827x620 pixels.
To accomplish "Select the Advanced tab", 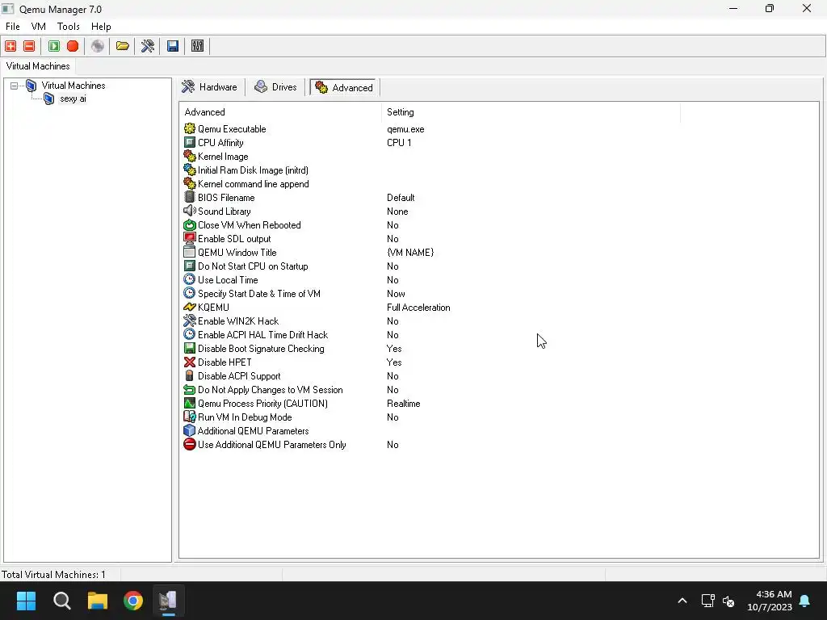I will pos(344,87).
